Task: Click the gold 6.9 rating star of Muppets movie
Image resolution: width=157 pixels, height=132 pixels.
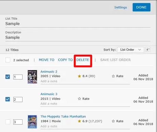Action: coord(80,121)
